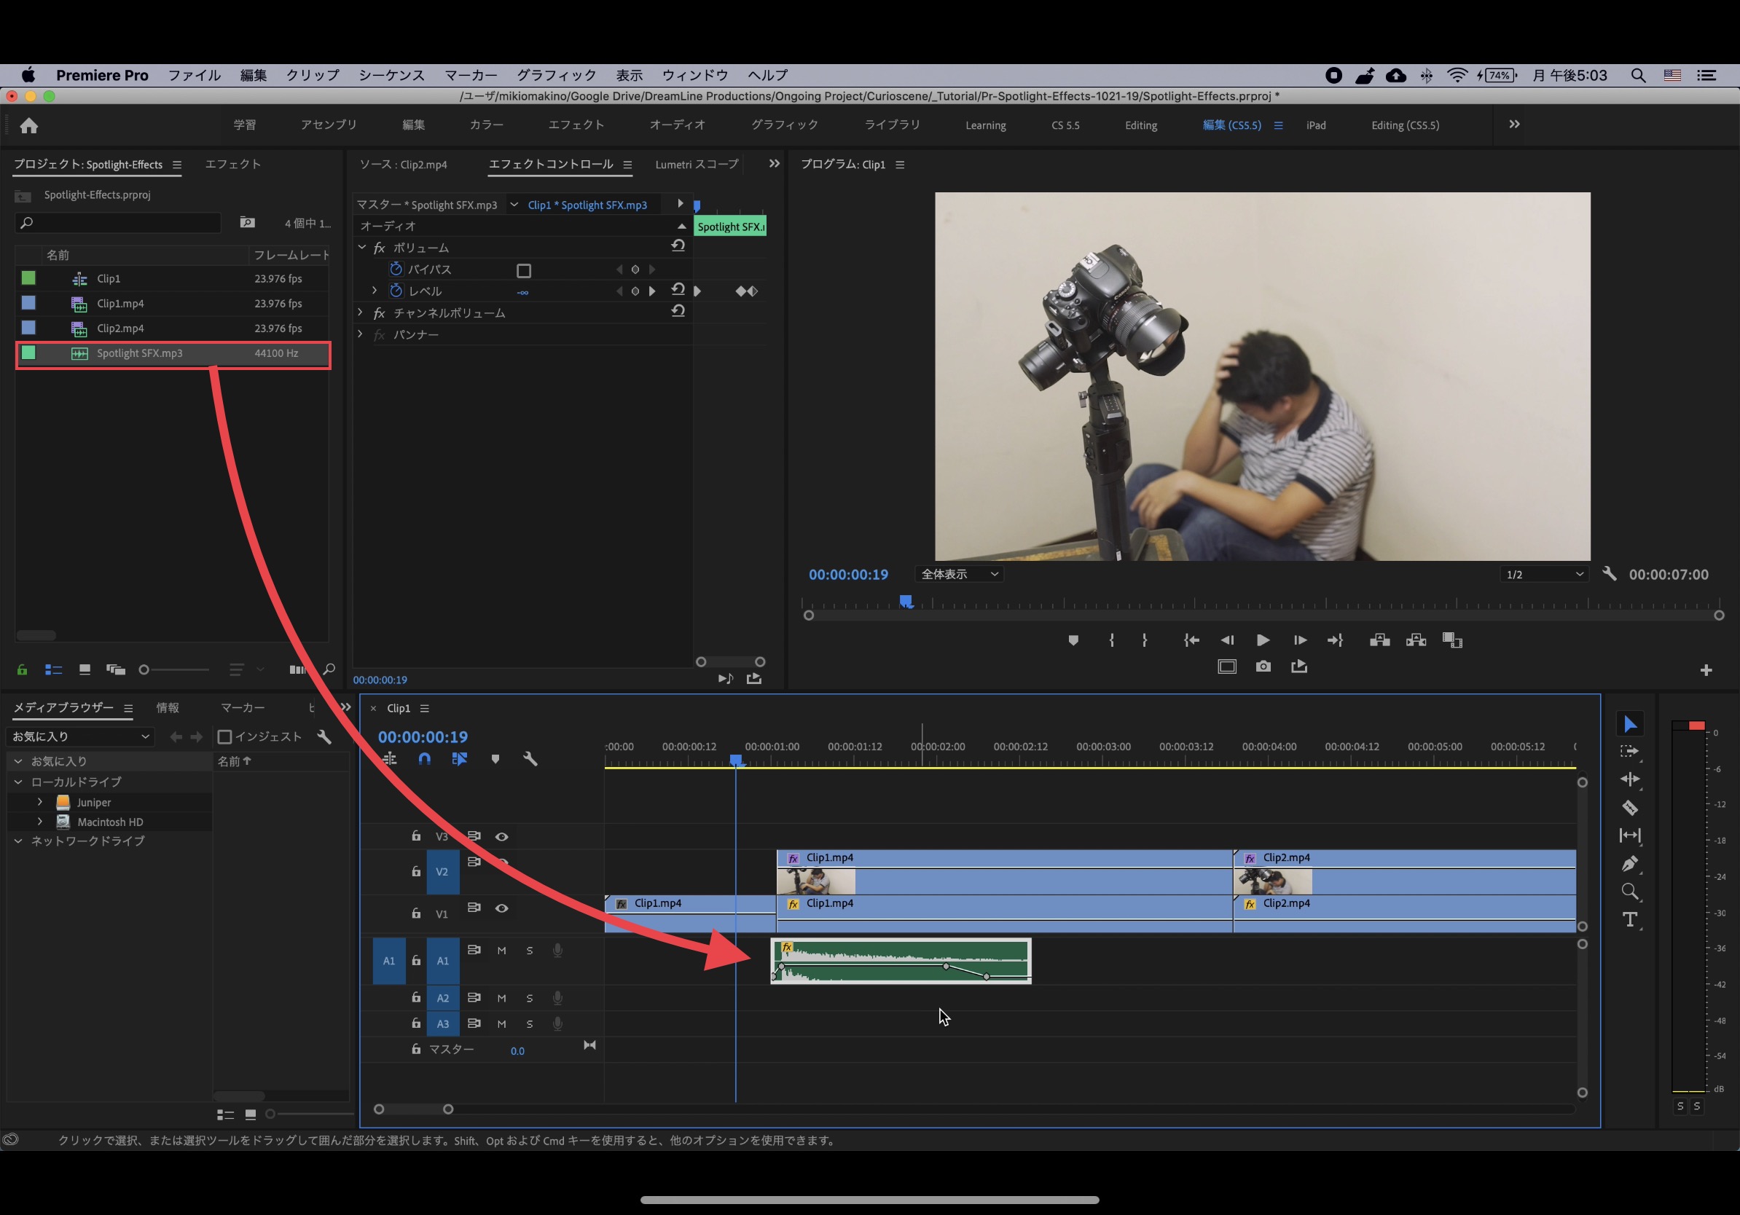Select the Razor tool
Viewport: 1740px width, 1215px height.
tap(1629, 808)
